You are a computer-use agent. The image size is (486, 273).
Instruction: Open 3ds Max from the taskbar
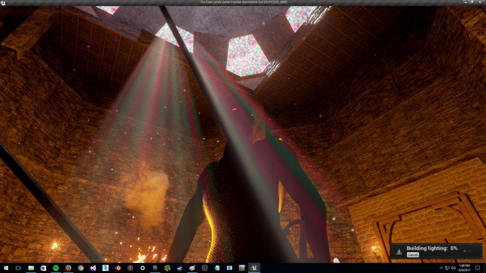point(105,268)
